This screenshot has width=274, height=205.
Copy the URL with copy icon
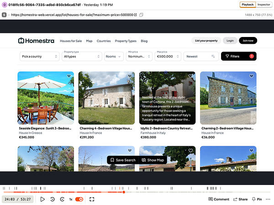tap(141, 15)
